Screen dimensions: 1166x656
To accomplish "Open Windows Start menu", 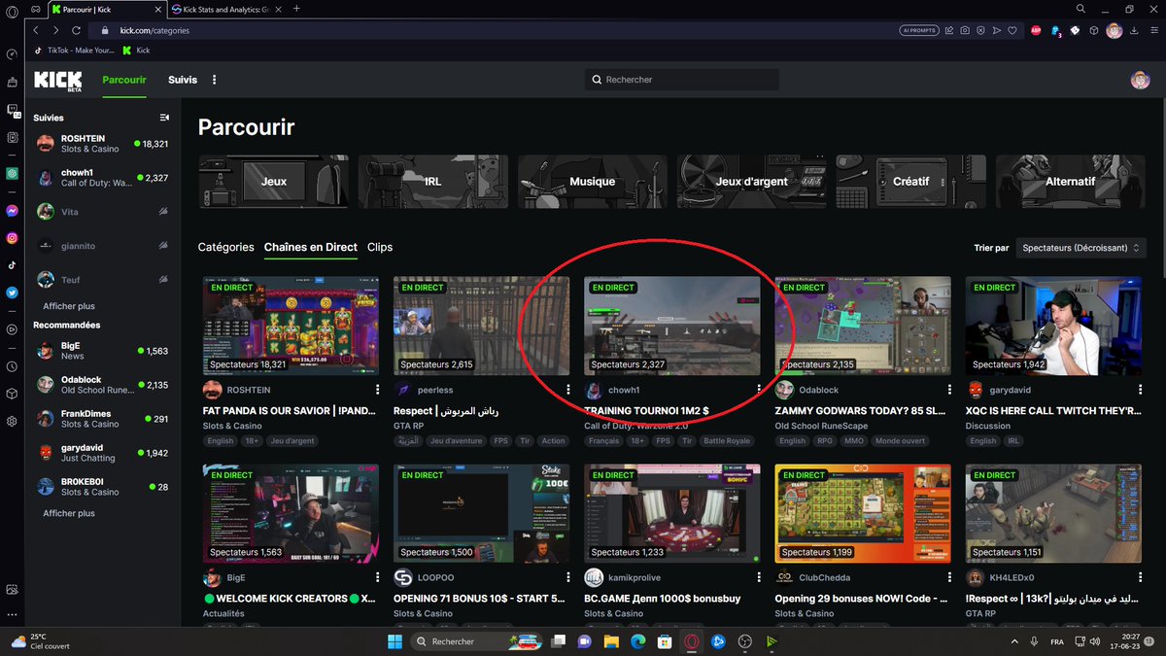I will pyautogui.click(x=394, y=641).
